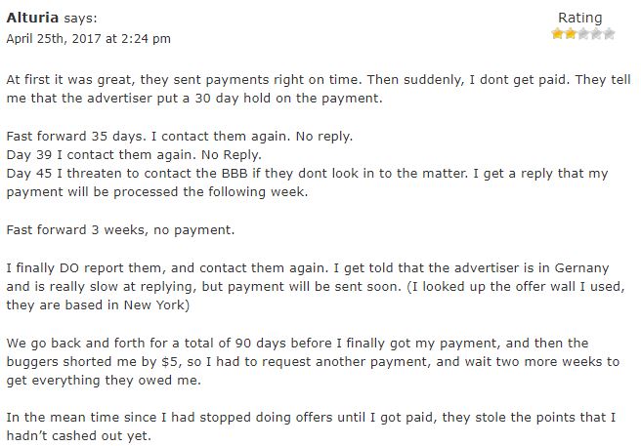Click the "We go back and forth" paragraph
This screenshot has height=446, width=641.
coord(313,361)
